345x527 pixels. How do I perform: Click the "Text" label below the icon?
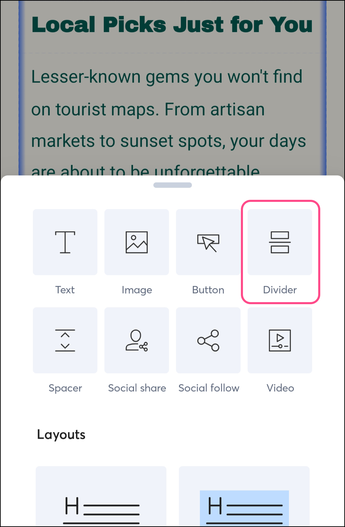coord(65,290)
